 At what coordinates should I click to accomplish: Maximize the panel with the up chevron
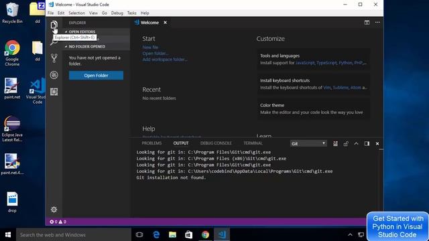(x=356, y=143)
